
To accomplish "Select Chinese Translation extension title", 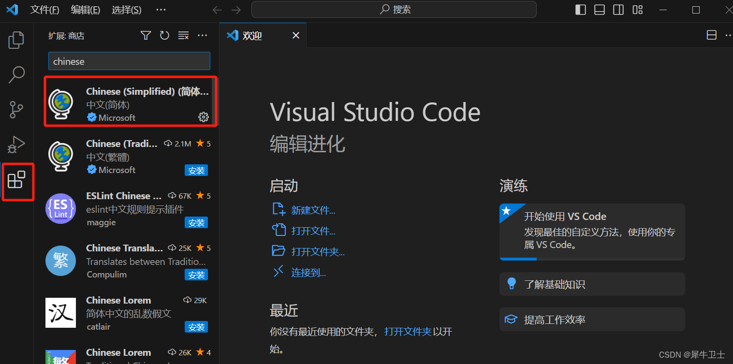I will [124, 248].
